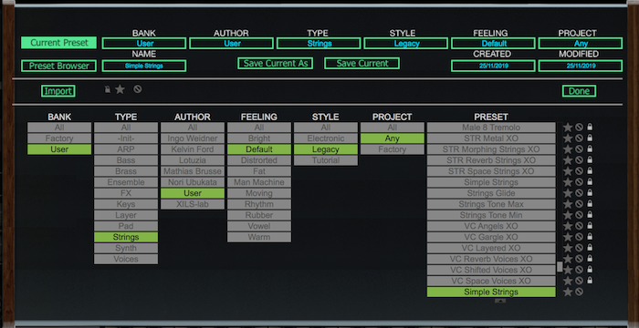
Task: Click ban icon for Strings Tone Min
Action: click(x=579, y=215)
